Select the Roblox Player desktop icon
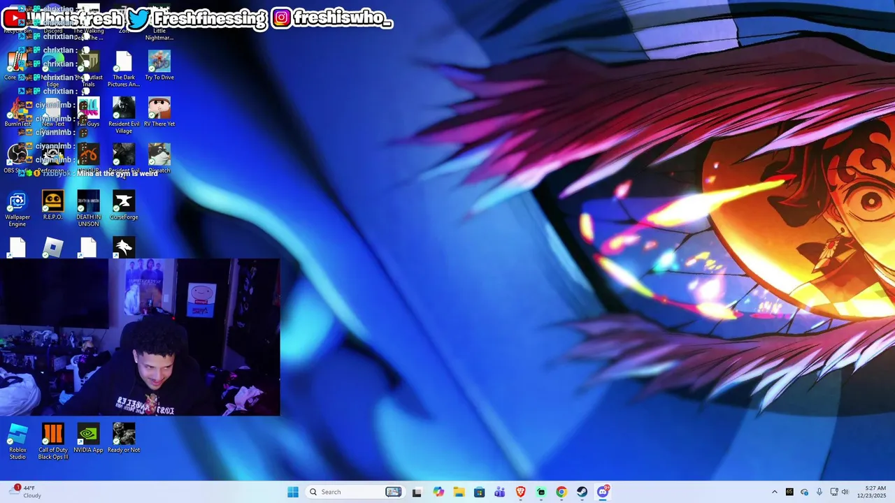Screen dimensions: 895x503 (x=53, y=247)
